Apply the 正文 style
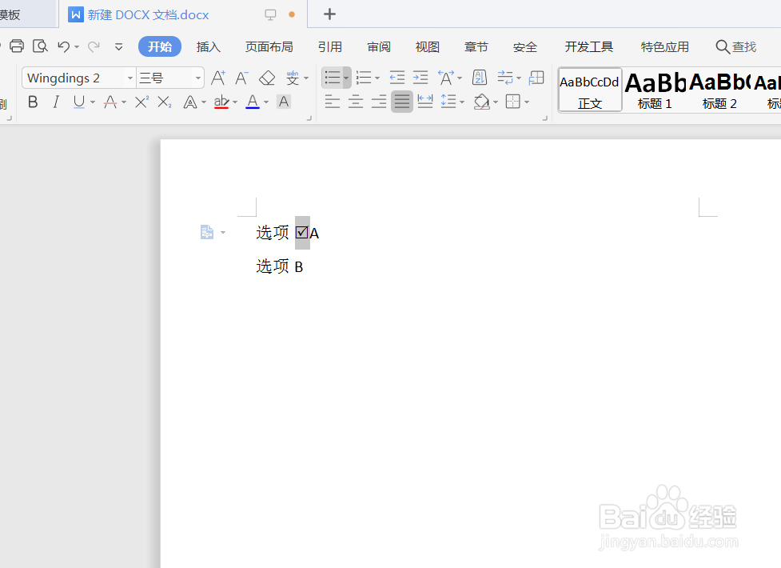 point(590,90)
